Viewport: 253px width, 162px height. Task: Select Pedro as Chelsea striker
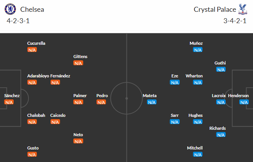[x=102, y=96]
